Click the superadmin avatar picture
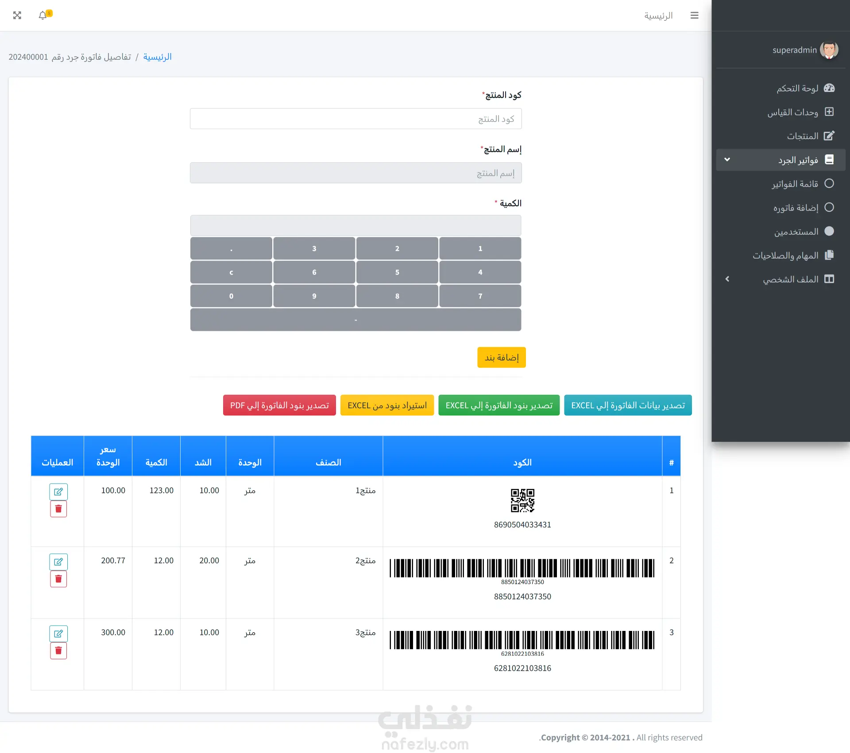This screenshot has width=850, height=753. [x=829, y=50]
